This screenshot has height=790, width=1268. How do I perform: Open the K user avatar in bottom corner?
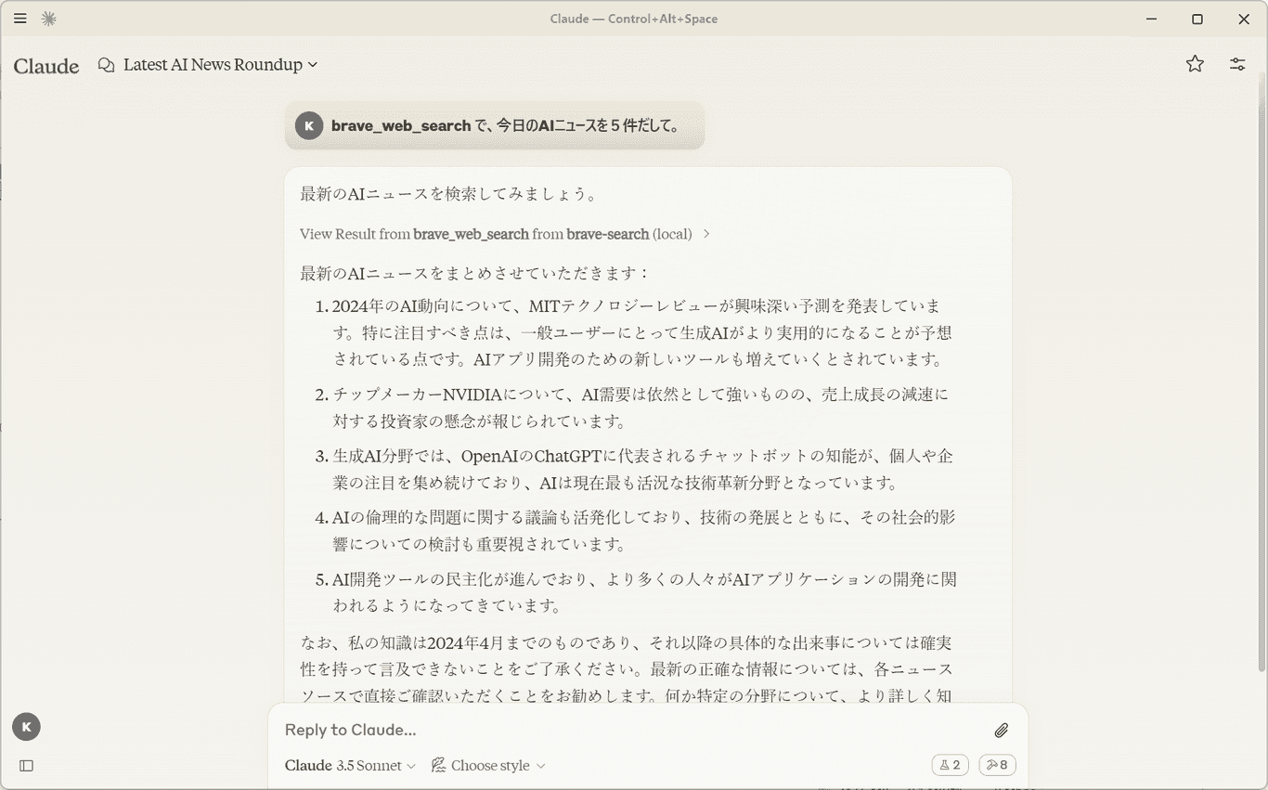tap(25, 727)
